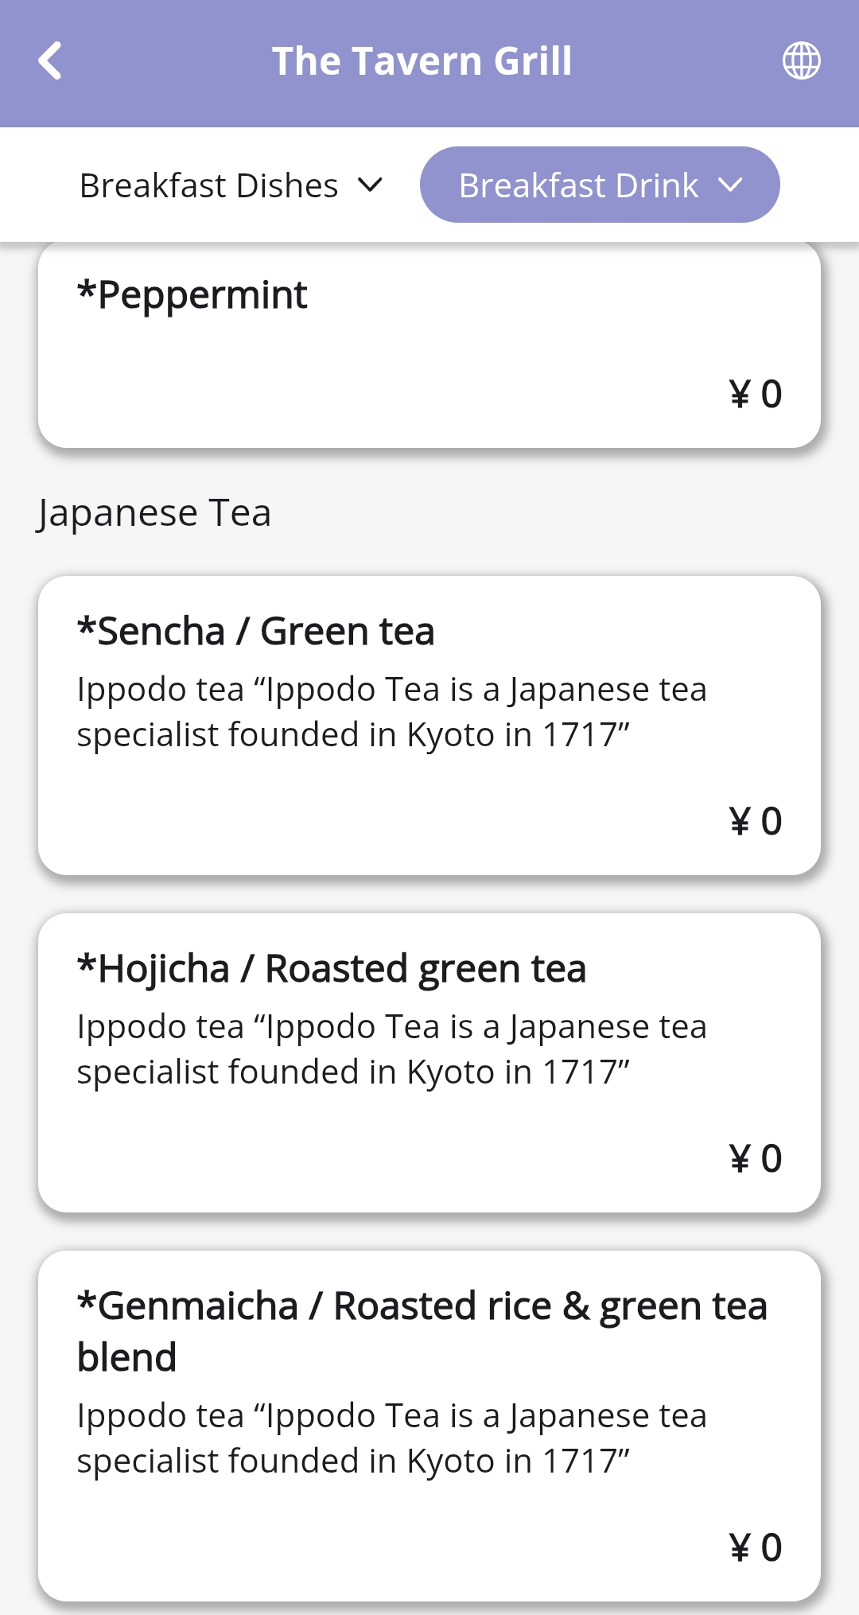859x1615 pixels.
Task: Tap the Genmaicha Ippodo tea description
Action: (391, 1438)
